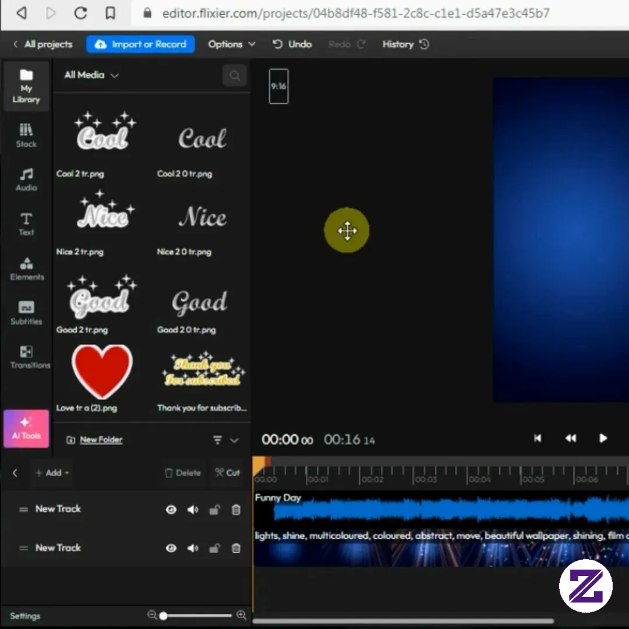
Task: Click the playhead marker at 00:00
Action: [x=259, y=465]
